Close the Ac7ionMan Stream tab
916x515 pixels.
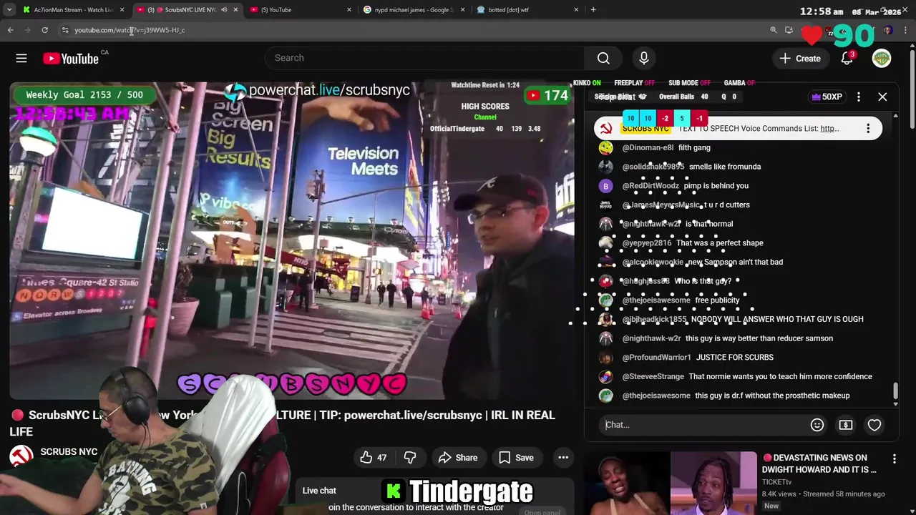122,10
